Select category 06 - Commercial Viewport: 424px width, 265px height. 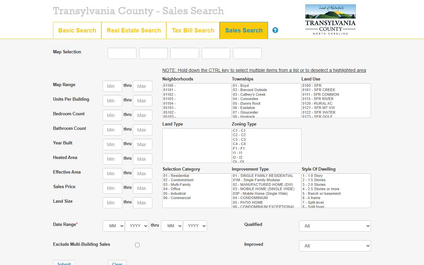click(197, 198)
